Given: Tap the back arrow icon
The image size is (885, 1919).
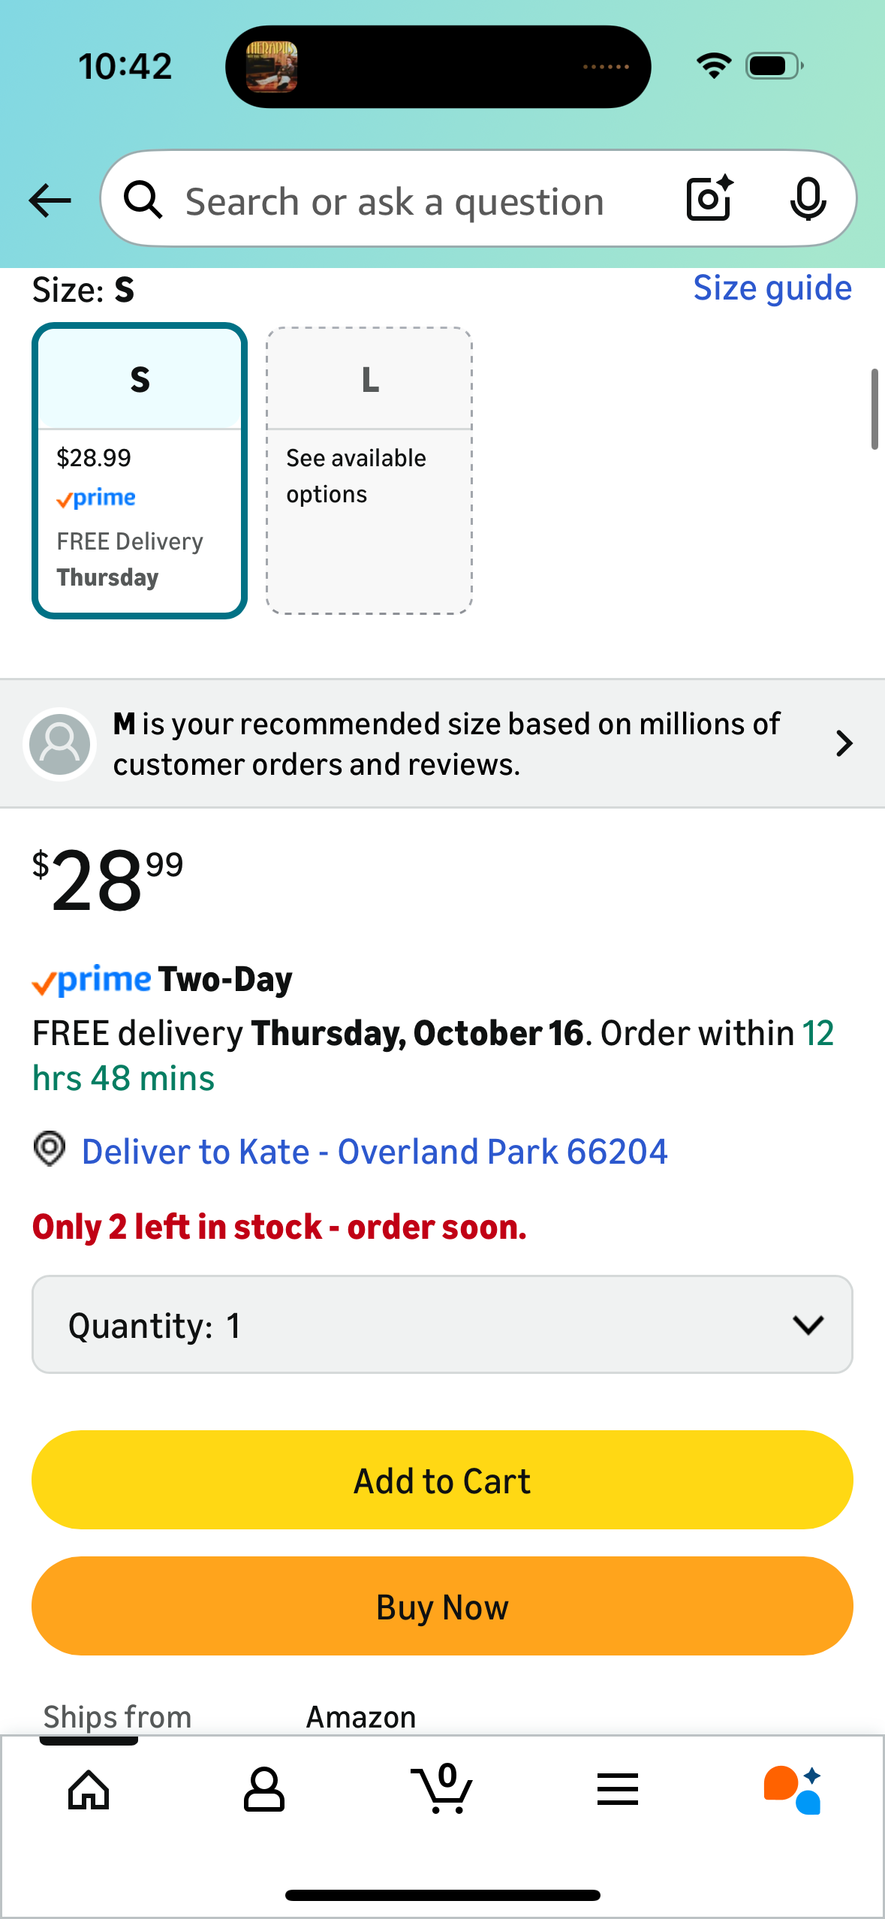Looking at the screenshot, I should point(50,200).
